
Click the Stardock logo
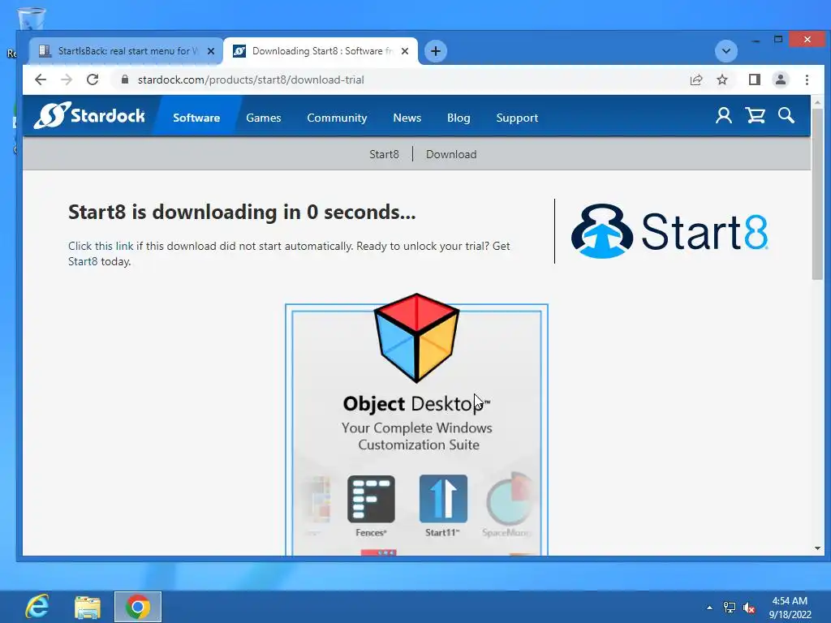click(x=89, y=115)
